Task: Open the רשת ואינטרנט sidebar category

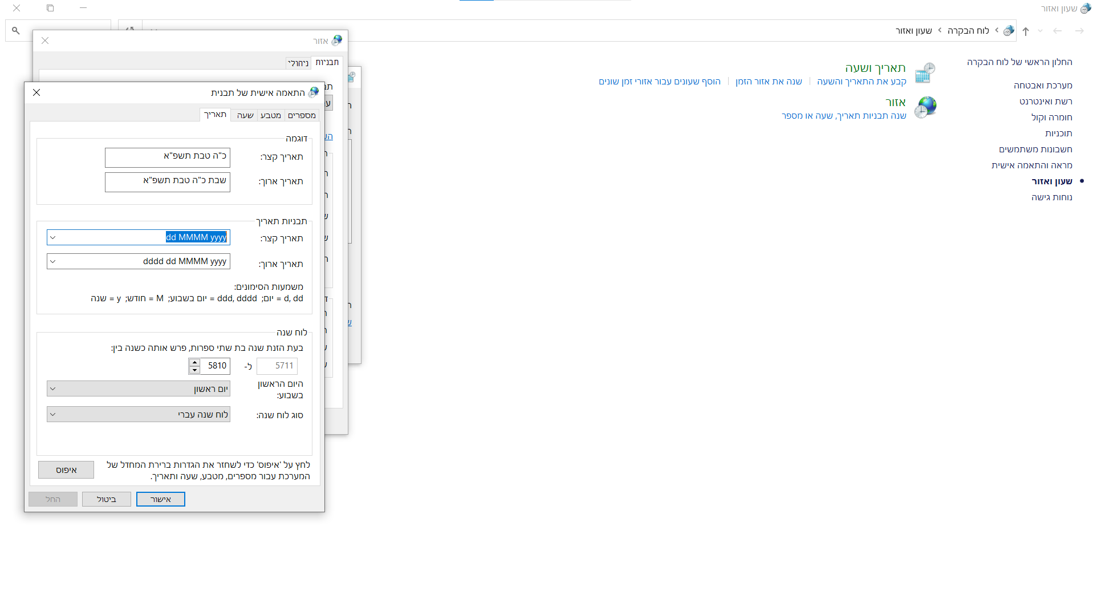Action: (1046, 102)
